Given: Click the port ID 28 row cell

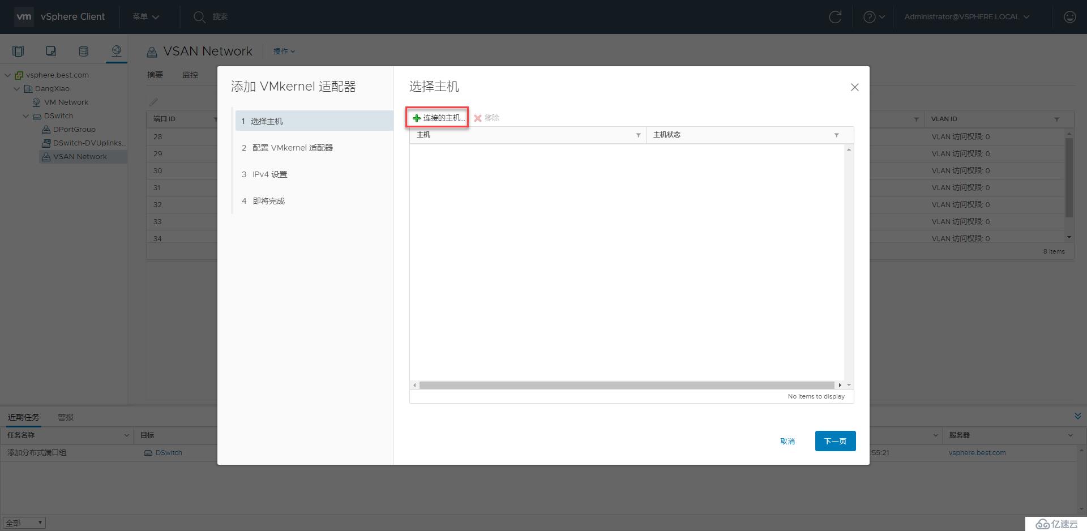Looking at the screenshot, I should (x=181, y=136).
